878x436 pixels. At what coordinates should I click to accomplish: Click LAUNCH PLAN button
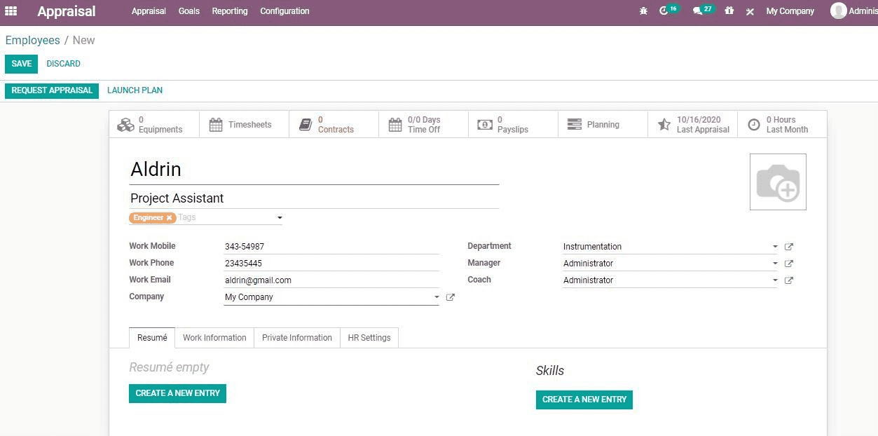tap(135, 90)
